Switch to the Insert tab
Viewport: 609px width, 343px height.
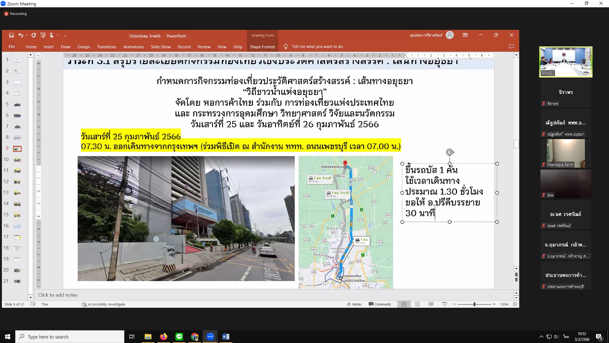click(x=49, y=47)
